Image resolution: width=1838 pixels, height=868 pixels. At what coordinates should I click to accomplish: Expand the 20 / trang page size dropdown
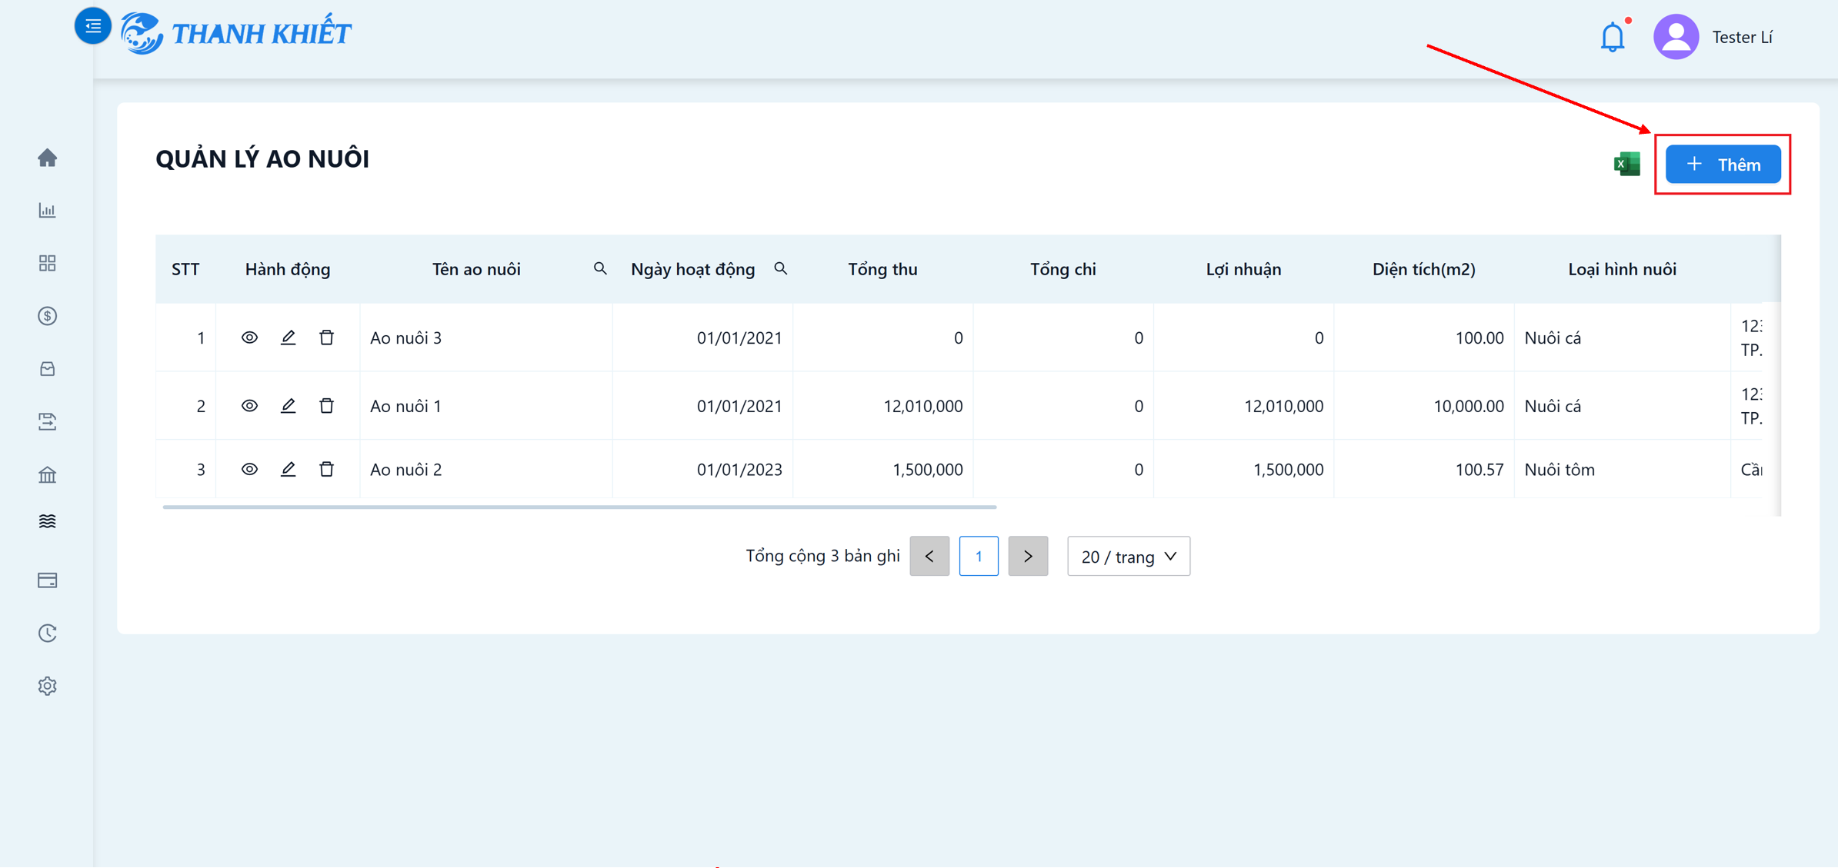tap(1128, 556)
